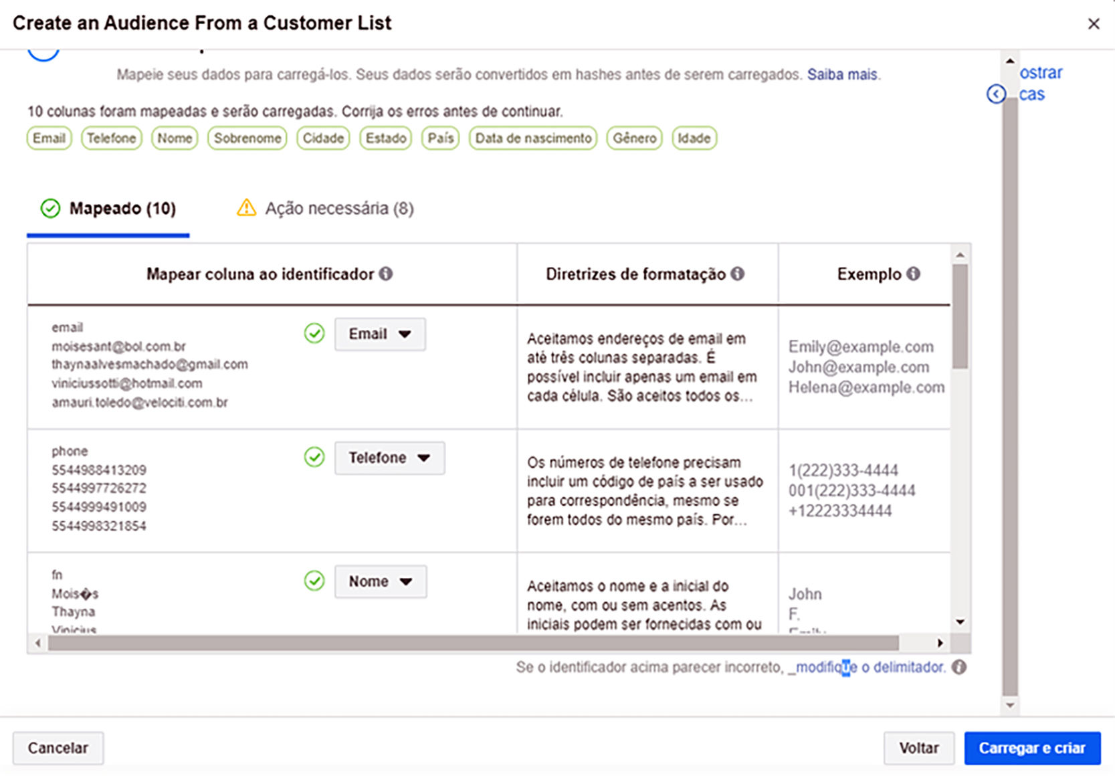
Task: Close the Create an Audience dialog
Action: tap(1094, 23)
